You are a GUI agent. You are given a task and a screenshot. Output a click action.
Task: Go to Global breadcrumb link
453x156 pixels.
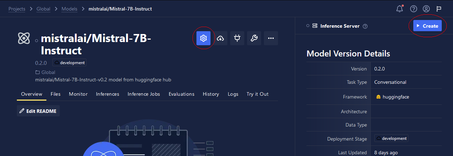point(43,9)
